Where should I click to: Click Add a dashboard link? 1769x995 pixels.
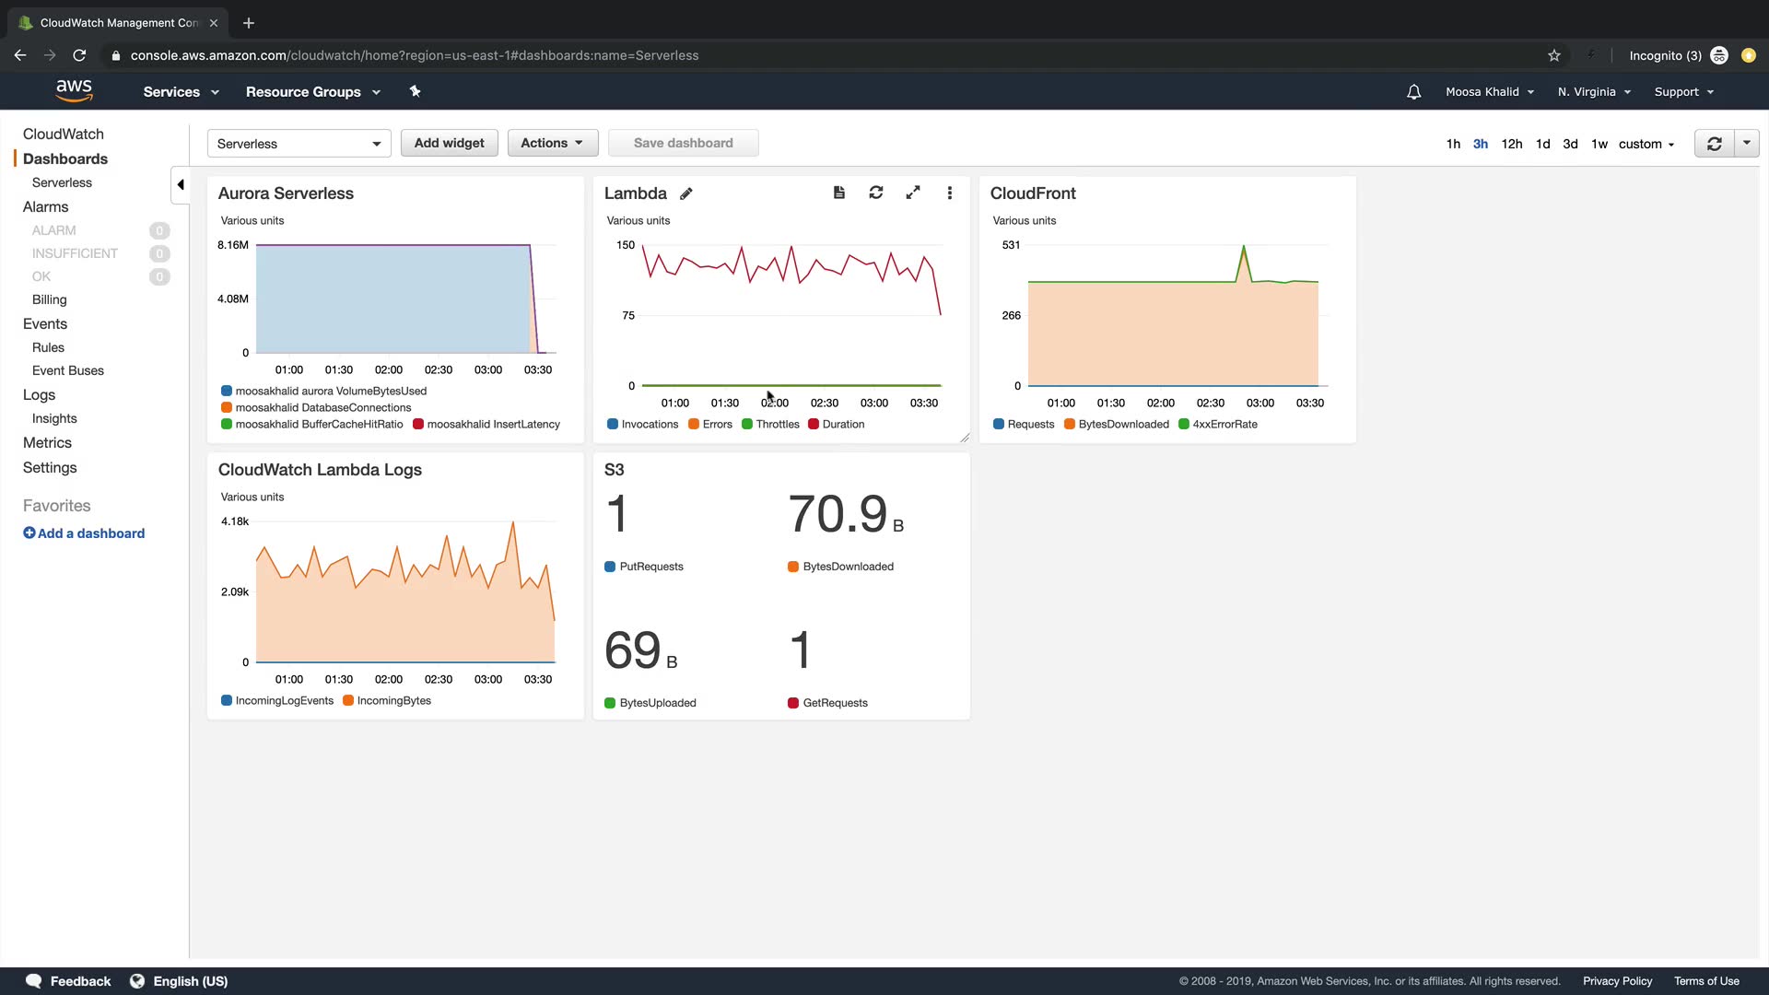tap(84, 533)
